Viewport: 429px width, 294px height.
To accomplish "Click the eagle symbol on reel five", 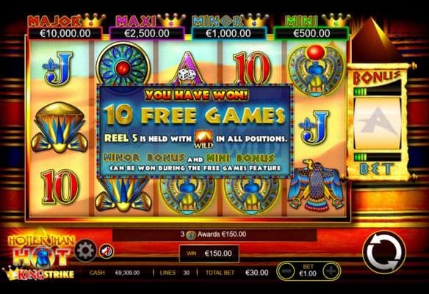I will 315,186.
